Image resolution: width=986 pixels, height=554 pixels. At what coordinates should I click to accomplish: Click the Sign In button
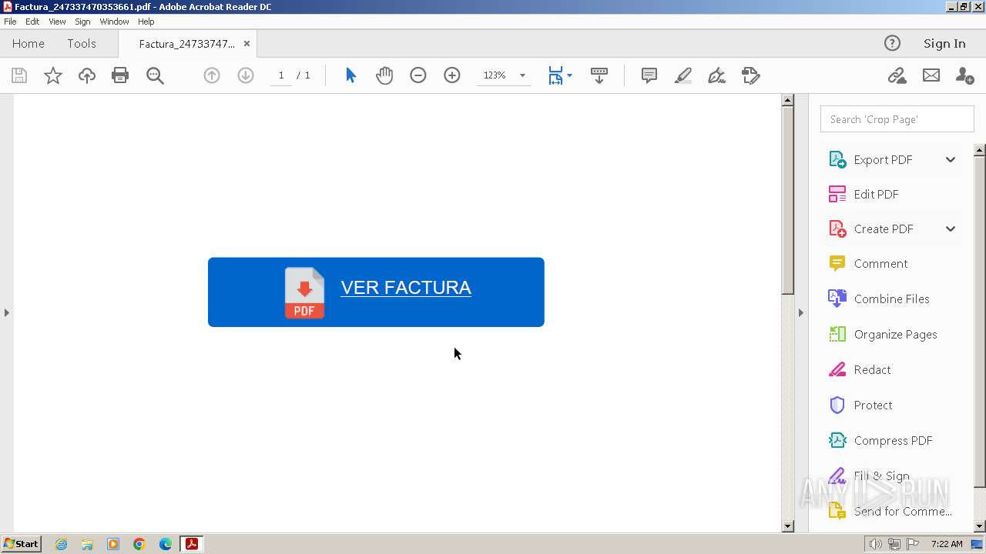point(944,43)
